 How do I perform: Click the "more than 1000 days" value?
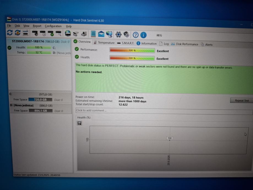132,101
